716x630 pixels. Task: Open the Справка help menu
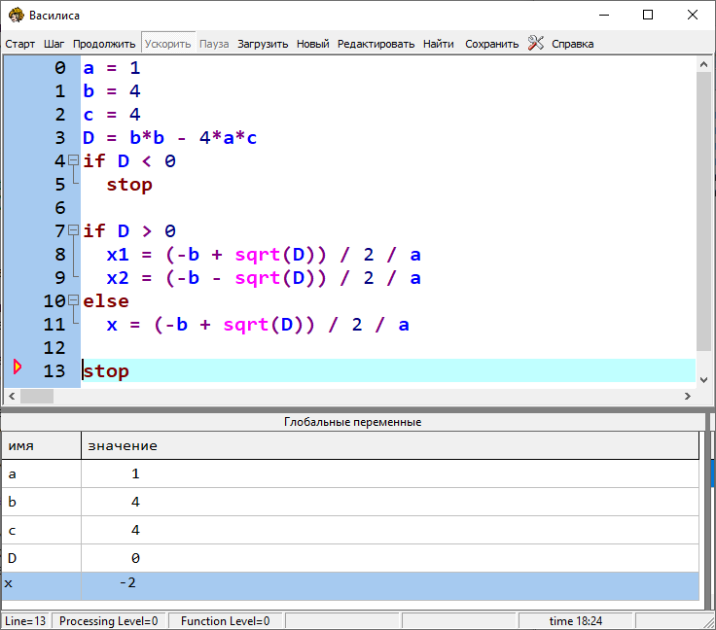coord(572,44)
